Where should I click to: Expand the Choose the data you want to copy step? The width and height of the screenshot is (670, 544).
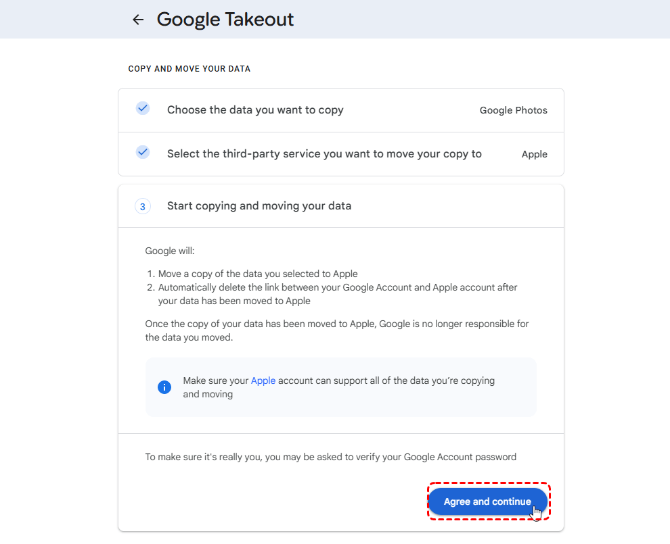[341, 110]
